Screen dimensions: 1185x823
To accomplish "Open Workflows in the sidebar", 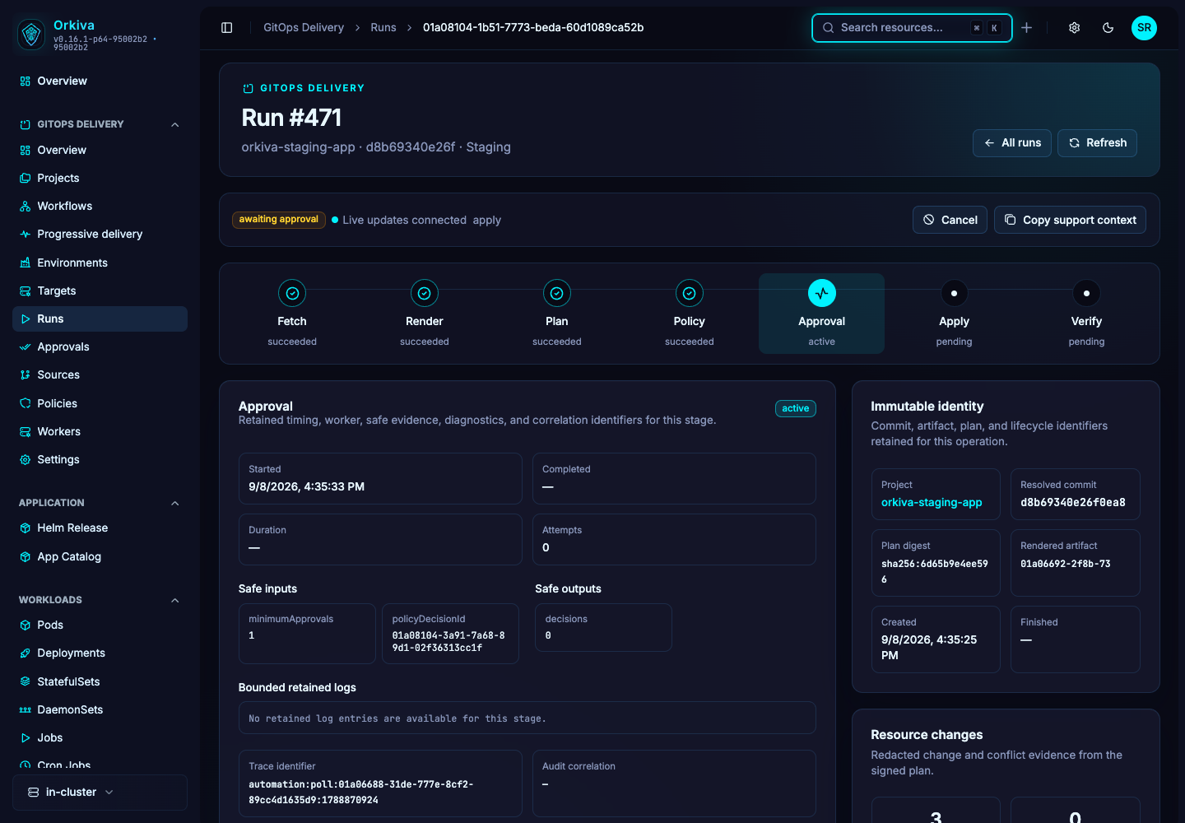I will point(100,207).
